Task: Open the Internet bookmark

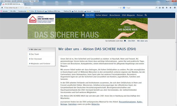Action: 88,11
